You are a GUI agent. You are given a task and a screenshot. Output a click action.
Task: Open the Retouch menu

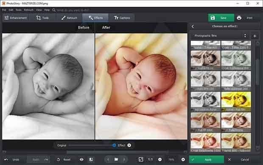pos(29,10)
